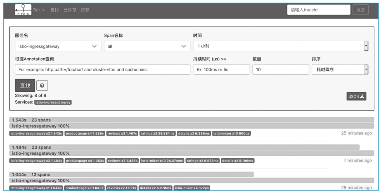Click the Annotation query input field
This screenshot has width=381, height=194.
pos(102,70)
